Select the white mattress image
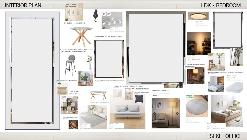 [234, 88]
